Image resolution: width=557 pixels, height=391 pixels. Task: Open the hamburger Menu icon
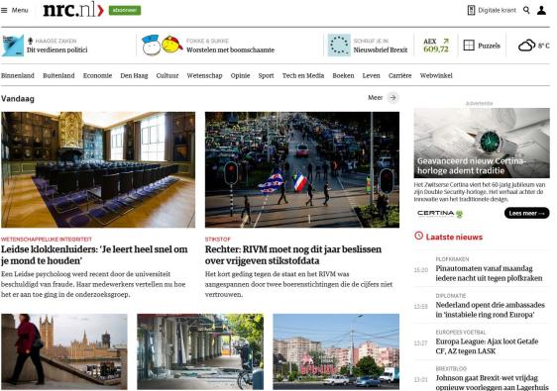(4, 10)
